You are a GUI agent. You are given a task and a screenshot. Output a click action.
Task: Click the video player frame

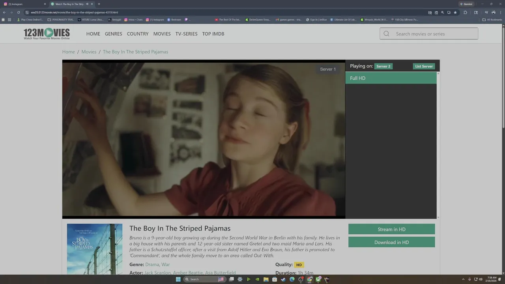tap(204, 139)
